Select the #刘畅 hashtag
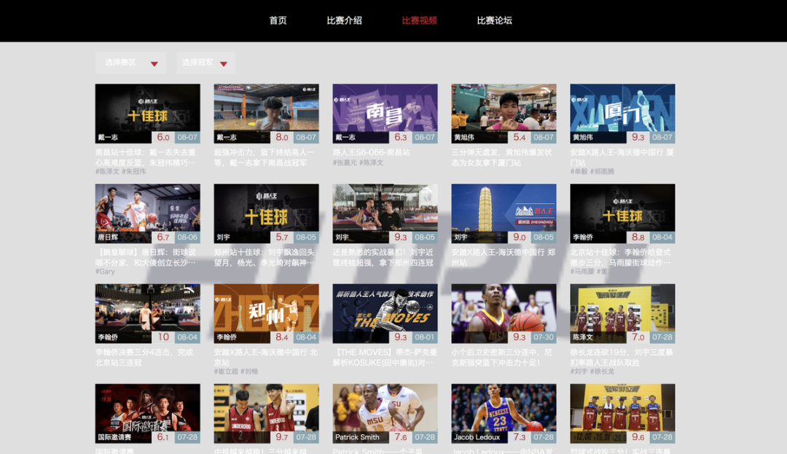Screen dimensions: 787x454 coord(249,372)
